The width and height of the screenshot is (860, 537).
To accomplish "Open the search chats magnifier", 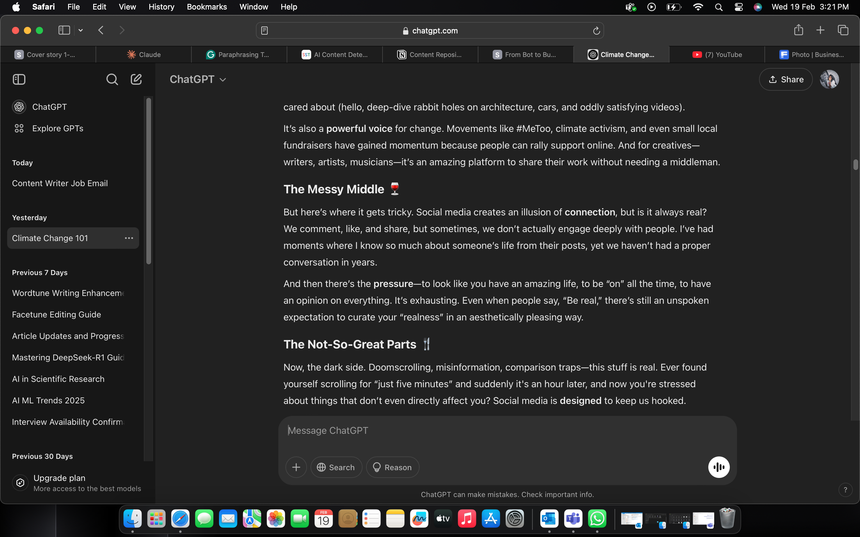I will pos(112,79).
